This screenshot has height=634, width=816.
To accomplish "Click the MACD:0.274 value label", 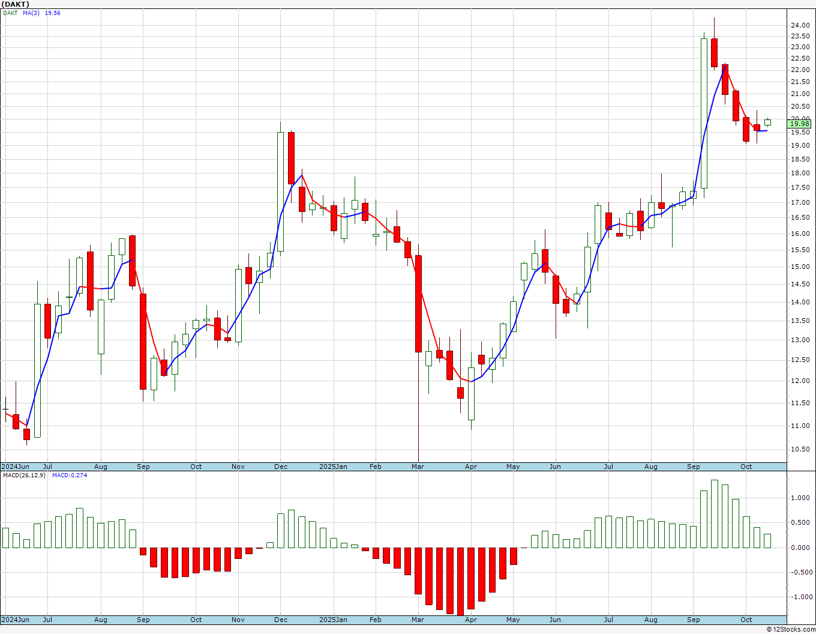I will (x=69, y=475).
